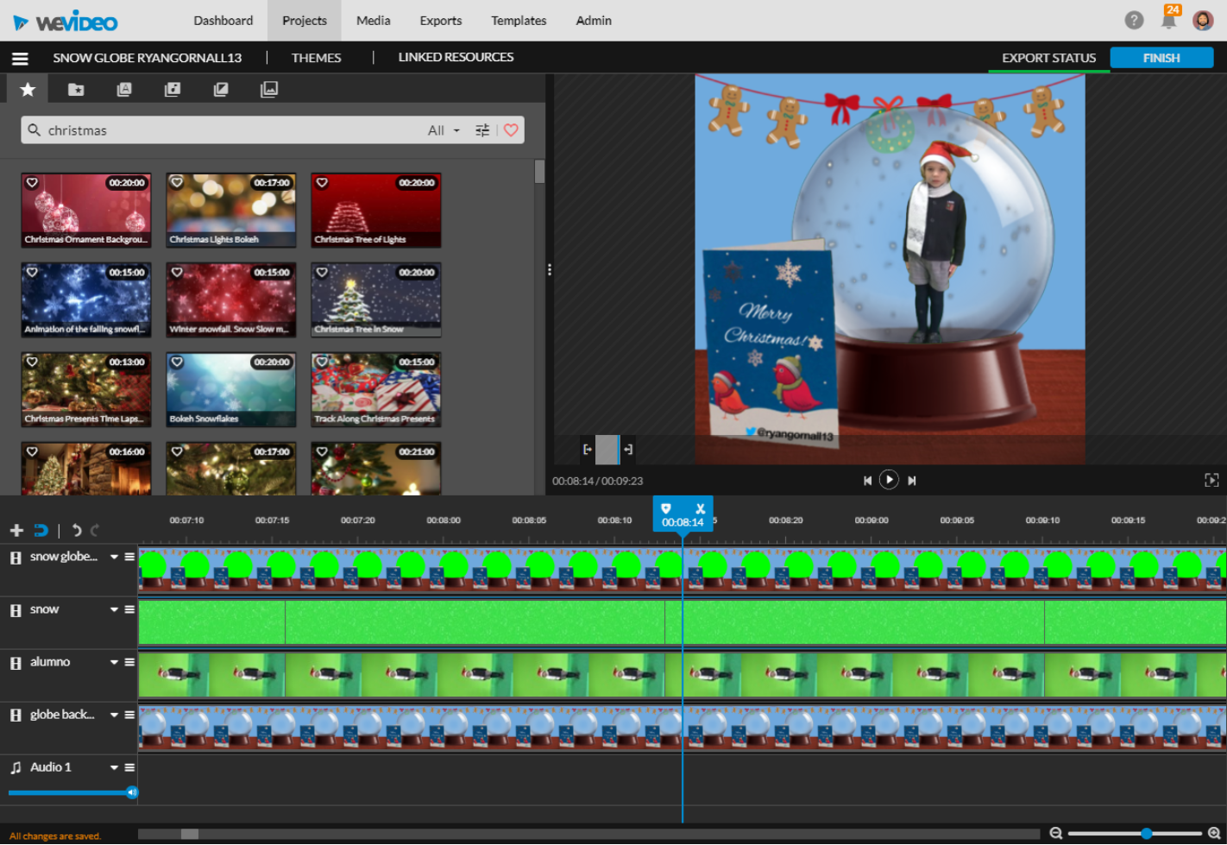The image size is (1227, 845).
Task: Click the media library vertical scrollbar
Action: pyautogui.click(x=539, y=171)
